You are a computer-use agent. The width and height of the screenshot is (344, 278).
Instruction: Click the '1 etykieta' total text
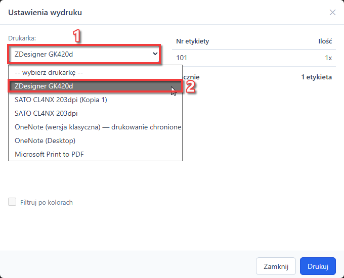point(316,77)
